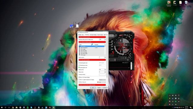Click the Minimum limit spinner arrows
This screenshot has height=109, width=193.
[x=105, y=72]
